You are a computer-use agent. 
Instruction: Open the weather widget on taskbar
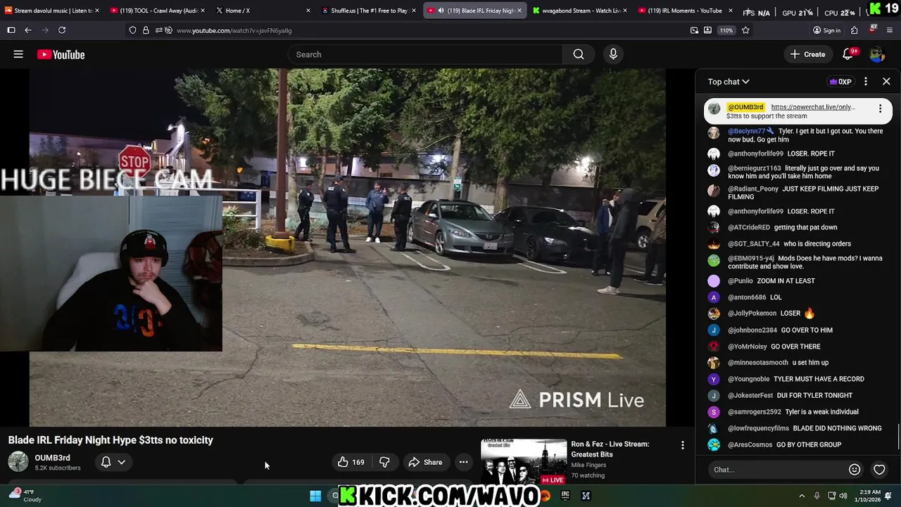[25, 496]
